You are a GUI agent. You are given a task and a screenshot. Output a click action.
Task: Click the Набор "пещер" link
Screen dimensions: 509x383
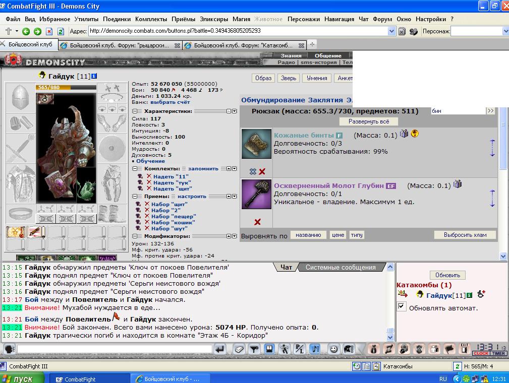pos(174,216)
